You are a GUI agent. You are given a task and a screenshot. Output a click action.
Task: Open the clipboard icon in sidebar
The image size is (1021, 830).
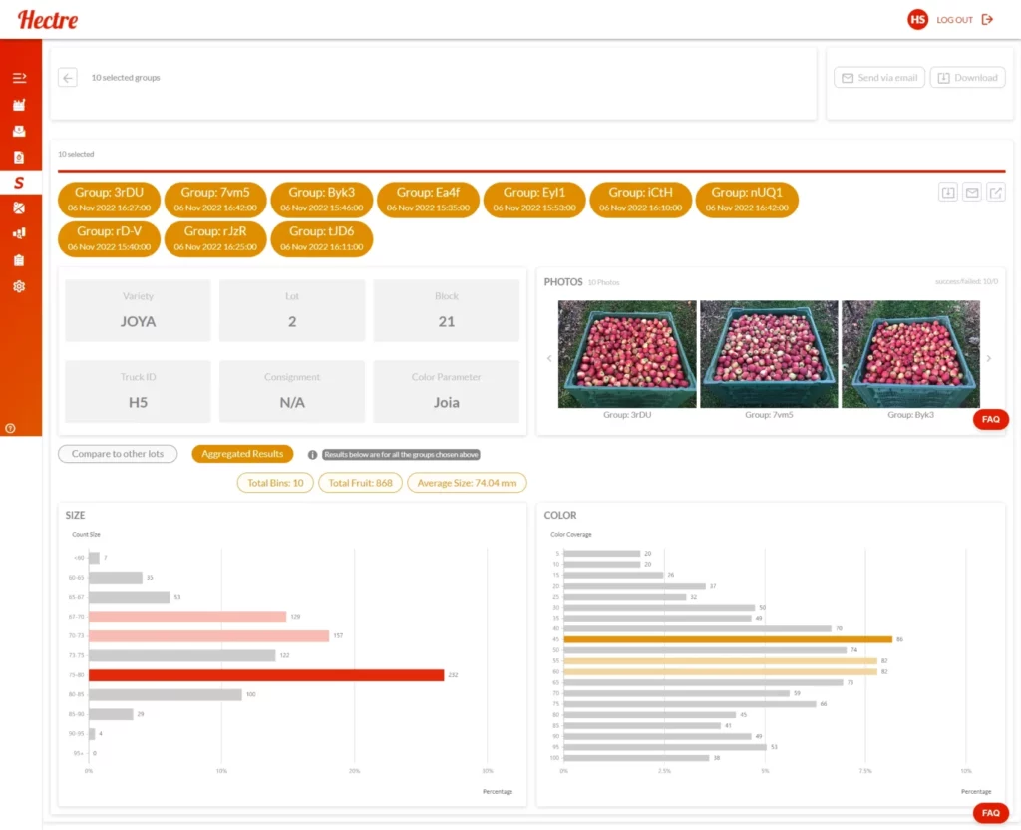tap(19, 260)
